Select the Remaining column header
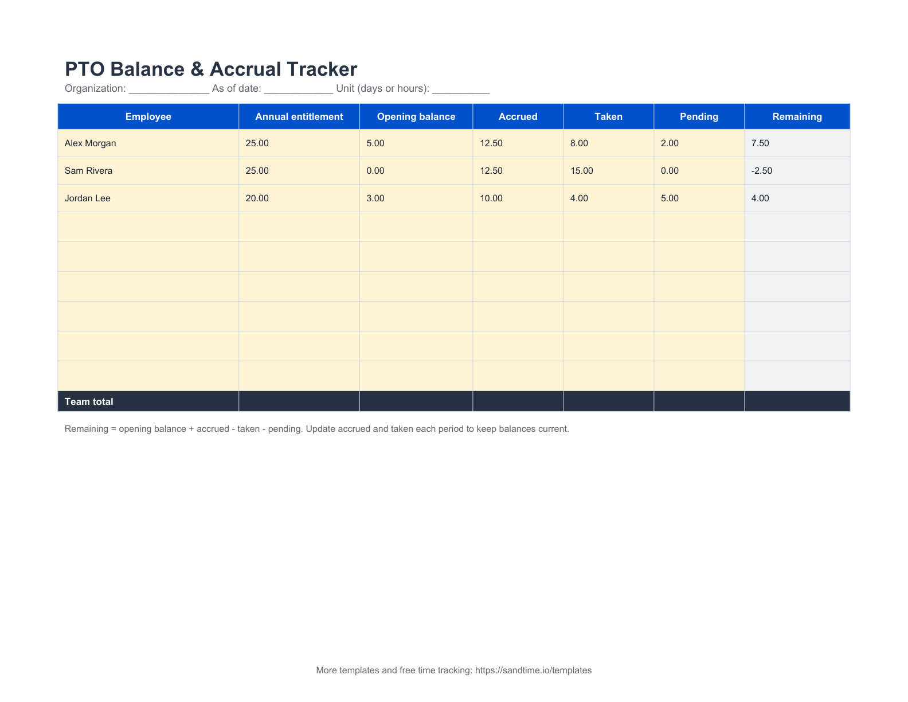The width and height of the screenshot is (908, 702). pyautogui.click(x=797, y=116)
